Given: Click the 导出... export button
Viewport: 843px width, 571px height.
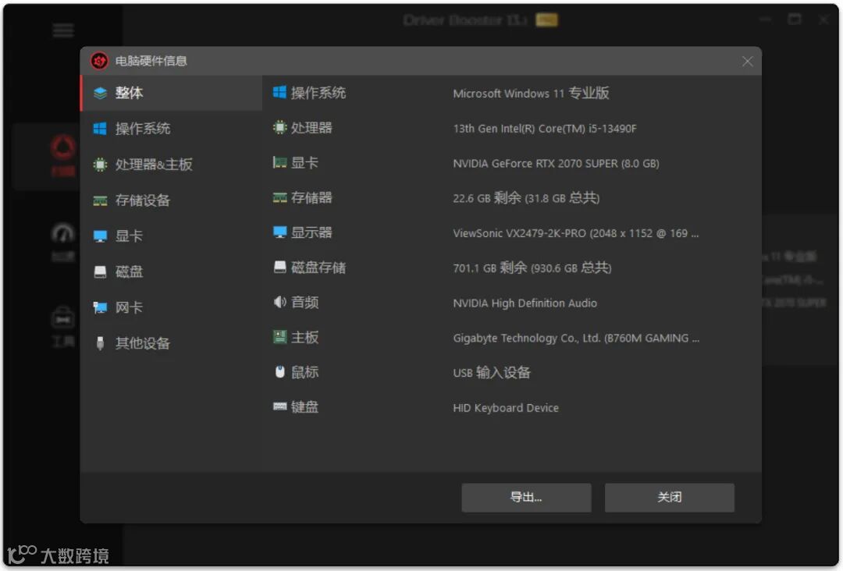Looking at the screenshot, I should pyautogui.click(x=526, y=498).
